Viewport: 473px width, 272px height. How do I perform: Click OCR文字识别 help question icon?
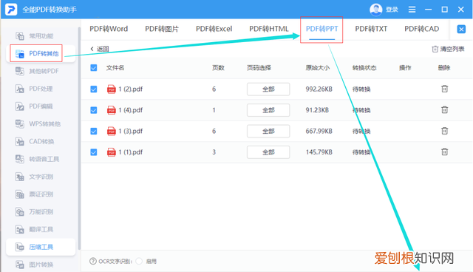point(93,261)
